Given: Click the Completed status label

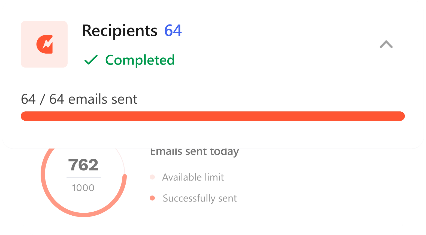Looking at the screenshot, I should pyautogui.click(x=140, y=60).
